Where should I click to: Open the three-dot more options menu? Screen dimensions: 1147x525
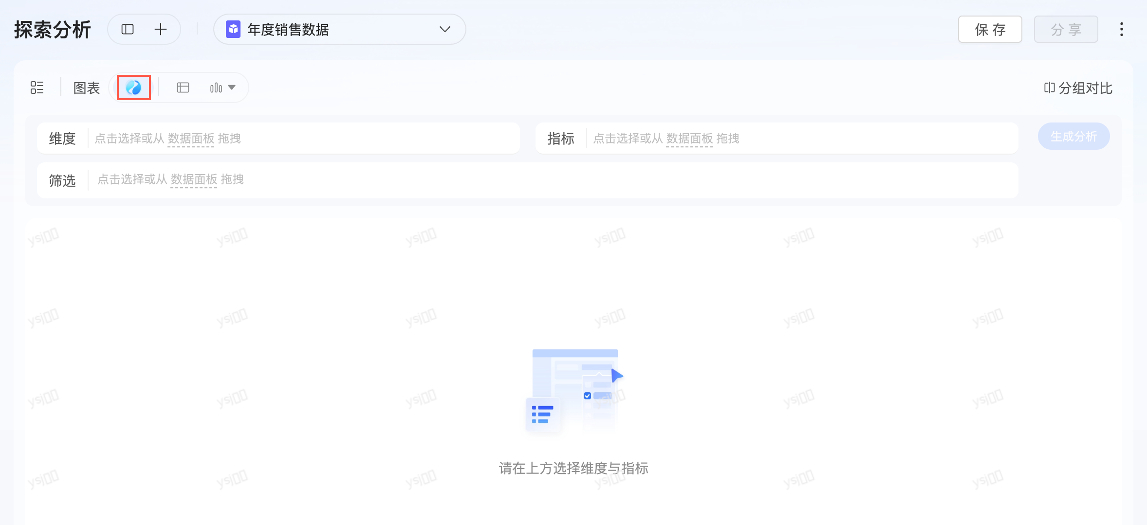pos(1121,30)
